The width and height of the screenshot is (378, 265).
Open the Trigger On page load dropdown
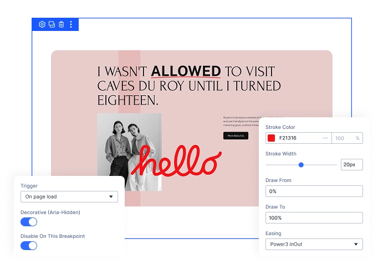pos(69,196)
